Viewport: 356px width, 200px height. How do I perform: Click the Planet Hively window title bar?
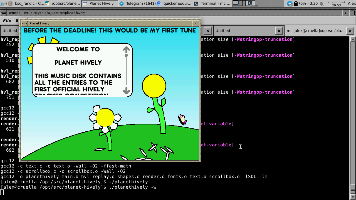point(110,23)
